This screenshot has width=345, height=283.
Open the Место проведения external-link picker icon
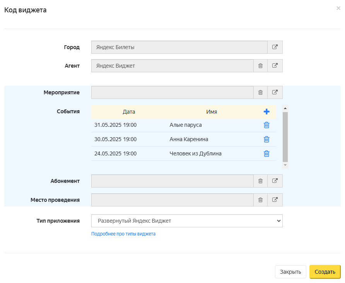(275, 200)
